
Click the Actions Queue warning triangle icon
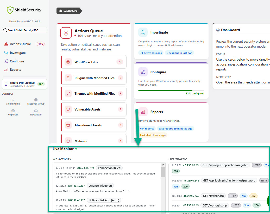tap(6, 44)
